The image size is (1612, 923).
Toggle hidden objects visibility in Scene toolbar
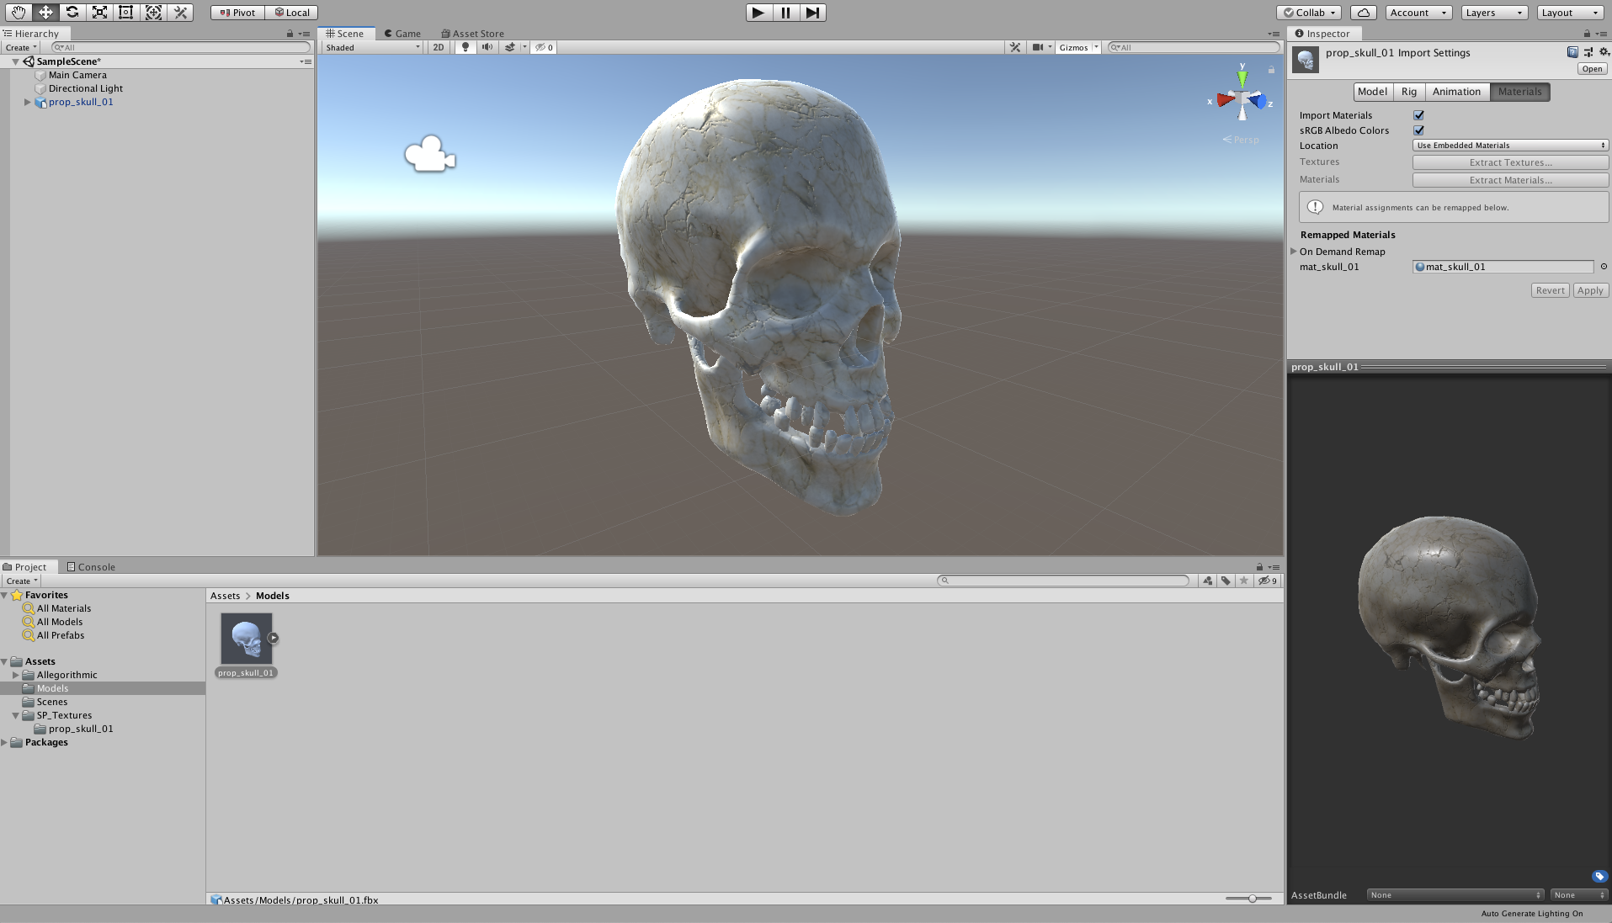click(544, 47)
